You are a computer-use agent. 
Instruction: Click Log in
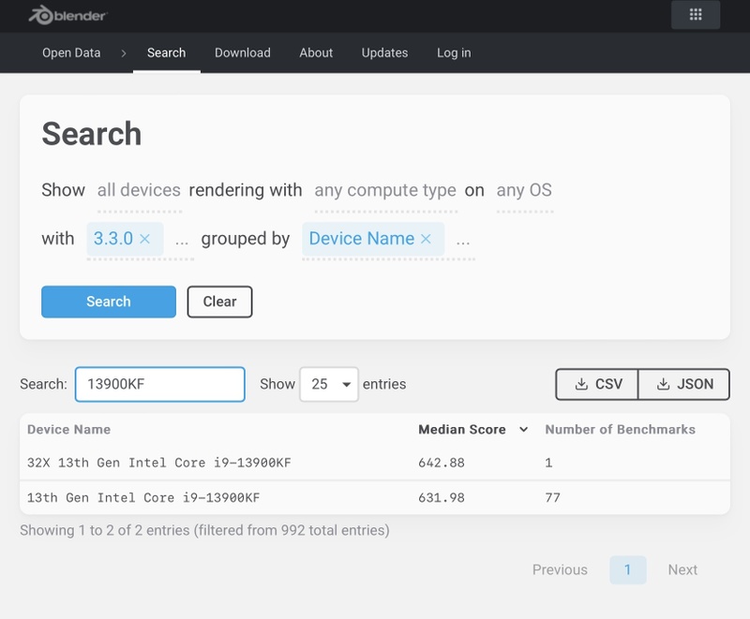coord(454,52)
